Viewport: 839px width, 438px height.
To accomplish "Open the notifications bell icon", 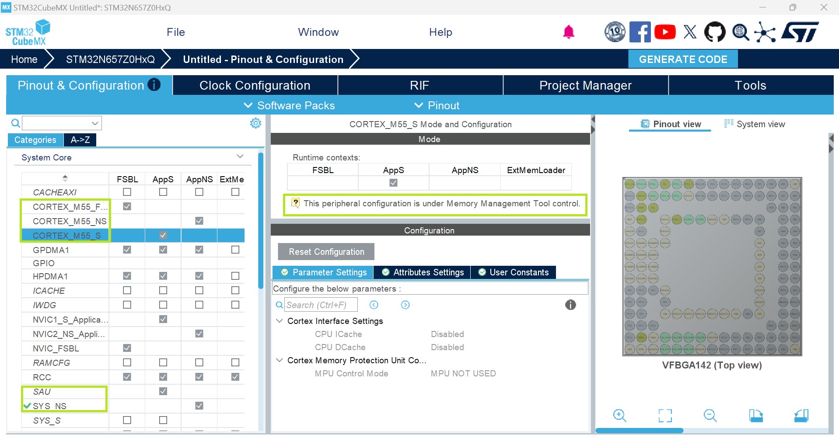I will 569,32.
